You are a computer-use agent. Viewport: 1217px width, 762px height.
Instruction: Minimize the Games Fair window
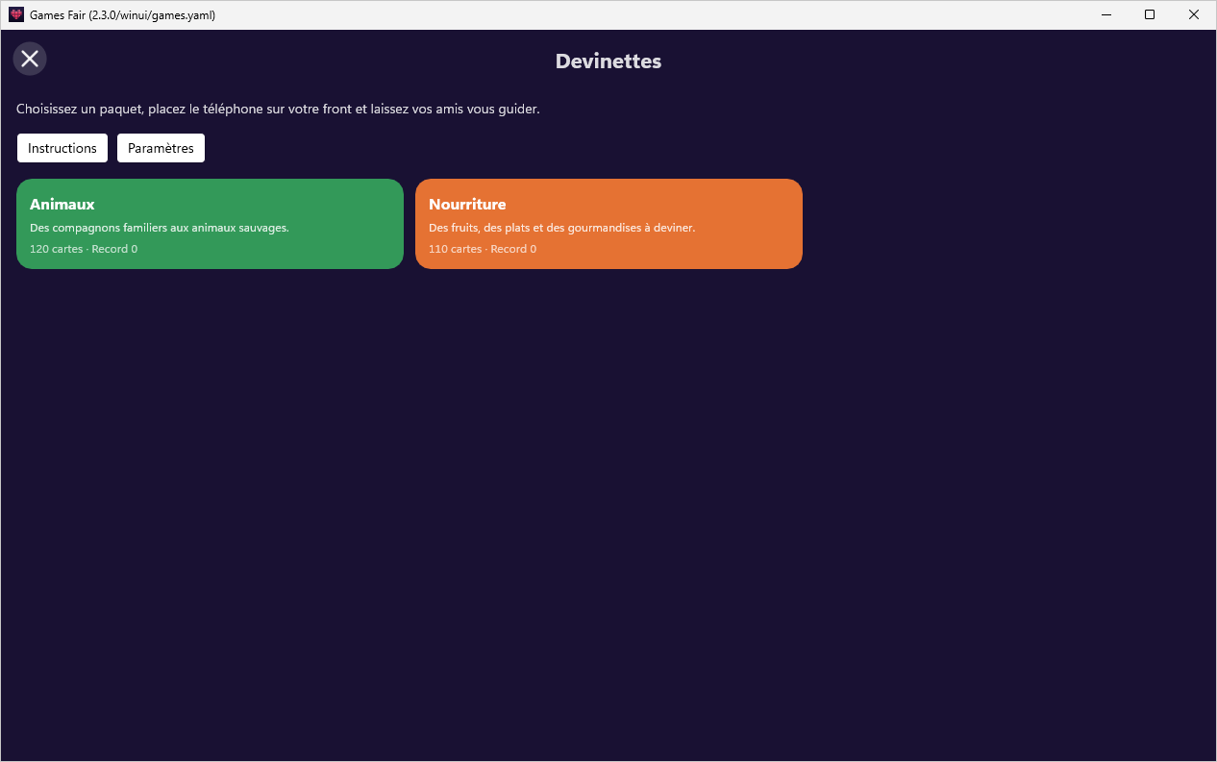pos(1106,14)
